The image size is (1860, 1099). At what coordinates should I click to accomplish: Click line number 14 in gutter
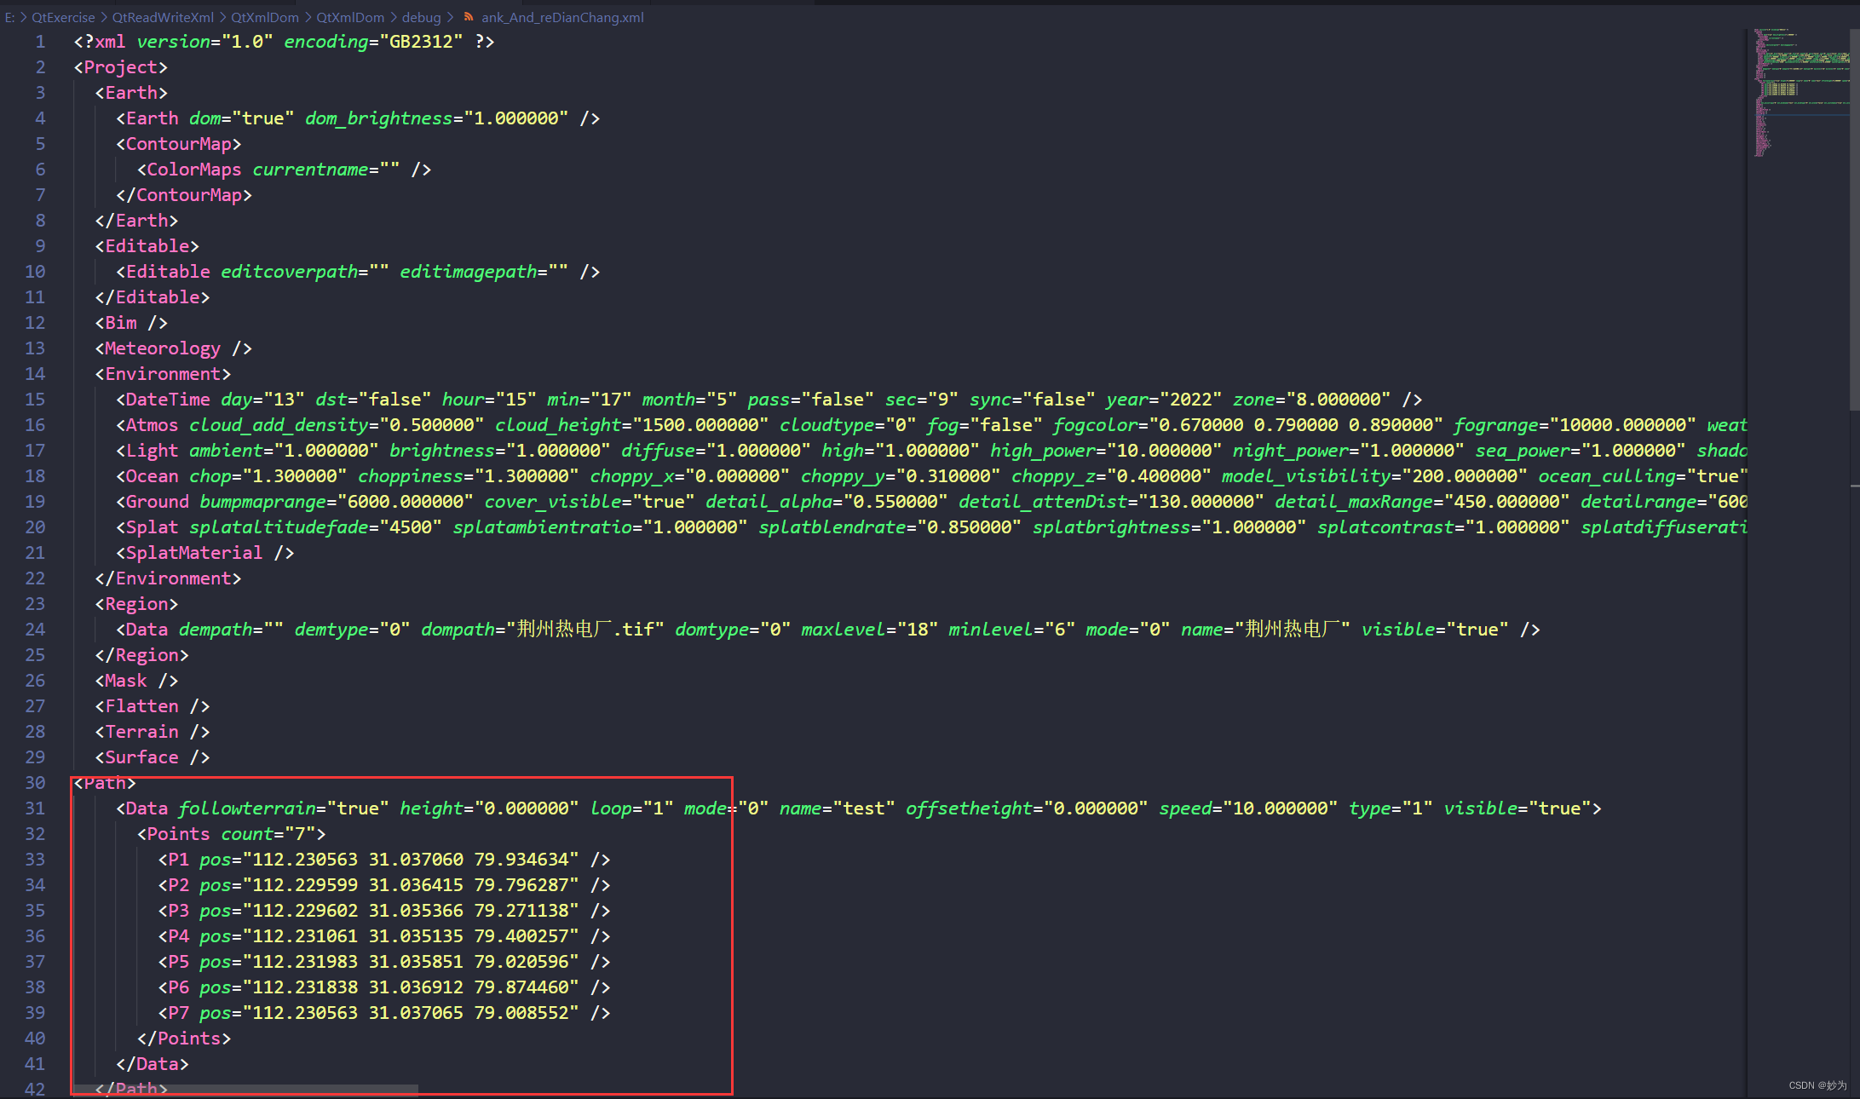[x=35, y=373]
